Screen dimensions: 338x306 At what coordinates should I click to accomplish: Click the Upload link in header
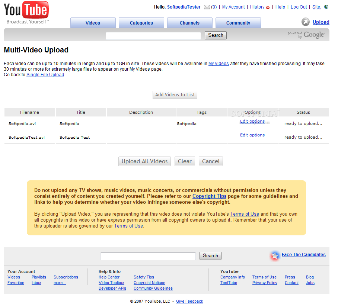[321, 22]
